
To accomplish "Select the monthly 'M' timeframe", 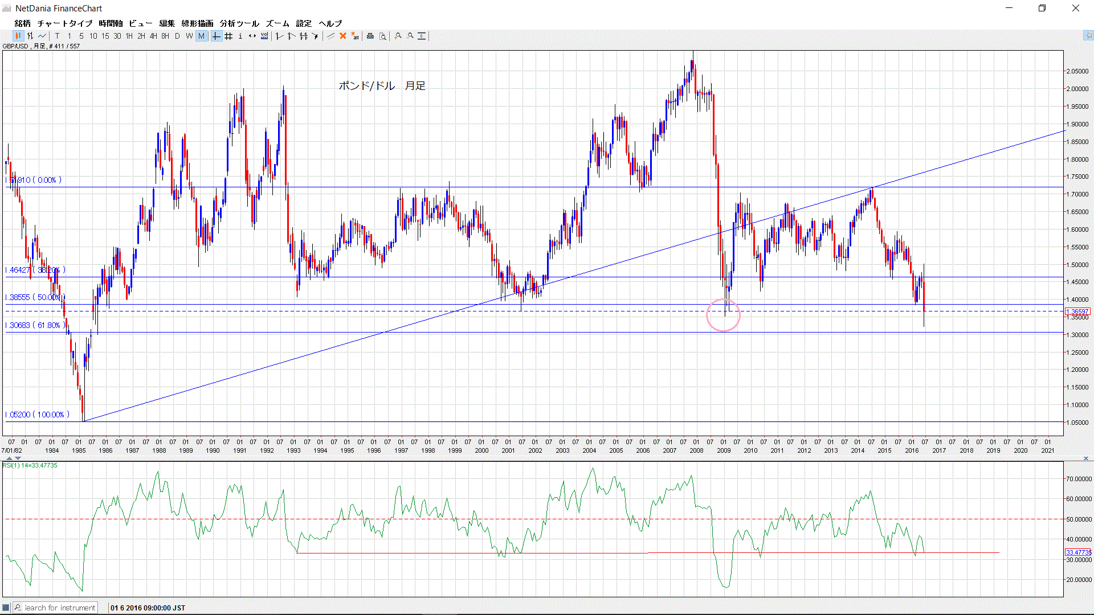I will (201, 36).
